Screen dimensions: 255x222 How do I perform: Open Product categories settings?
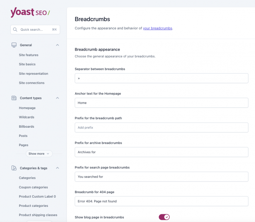(x=34, y=206)
